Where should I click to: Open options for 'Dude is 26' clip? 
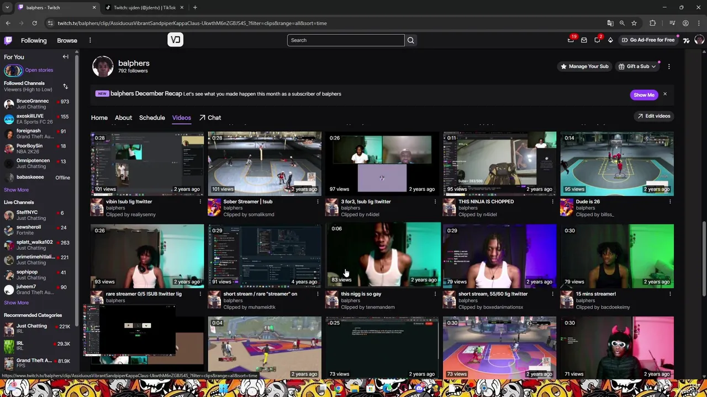670,202
